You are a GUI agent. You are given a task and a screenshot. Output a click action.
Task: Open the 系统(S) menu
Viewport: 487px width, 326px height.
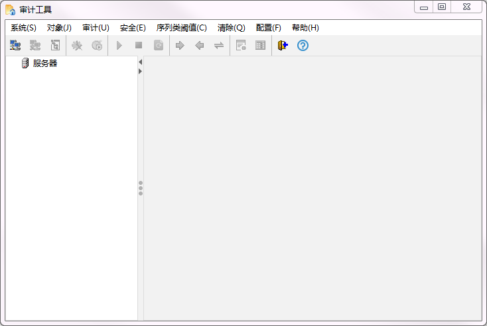[x=24, y=28]
